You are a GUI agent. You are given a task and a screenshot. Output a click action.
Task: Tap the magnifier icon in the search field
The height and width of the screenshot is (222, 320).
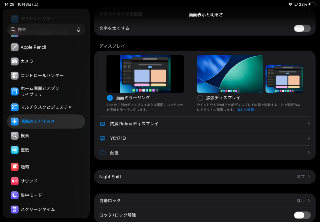click(13, 30)
